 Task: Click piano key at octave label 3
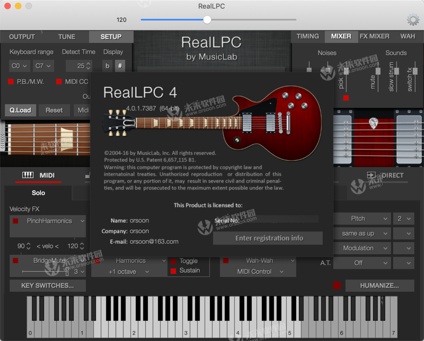pos(187,330)
